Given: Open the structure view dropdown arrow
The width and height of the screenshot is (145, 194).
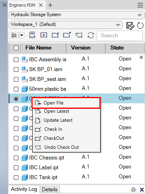Looking at the screenshot, I should pos(22,35).
